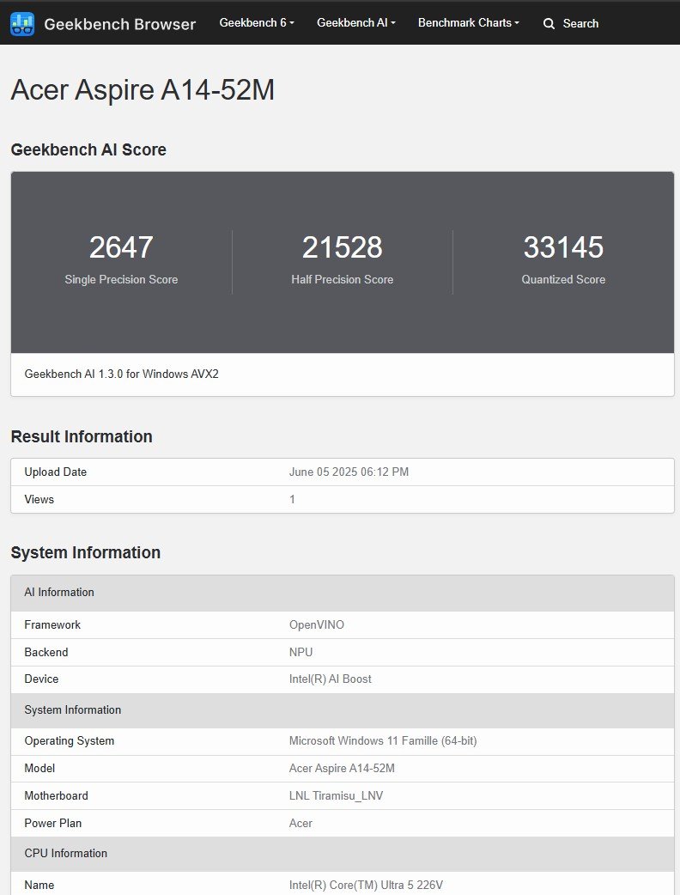
Task: Open the Benchmark Charts dropdown
Action: pyautogui.click(x=468, y=23)
